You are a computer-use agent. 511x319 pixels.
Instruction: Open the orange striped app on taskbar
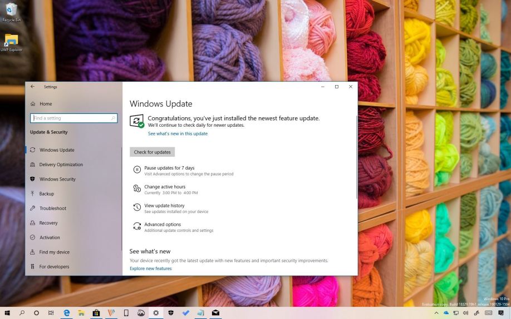111,313
